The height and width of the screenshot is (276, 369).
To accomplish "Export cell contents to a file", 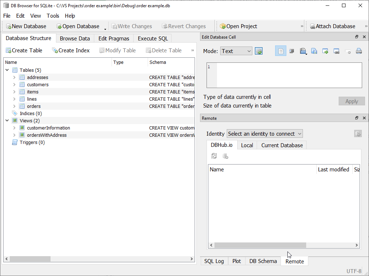I will click(314, 51).
